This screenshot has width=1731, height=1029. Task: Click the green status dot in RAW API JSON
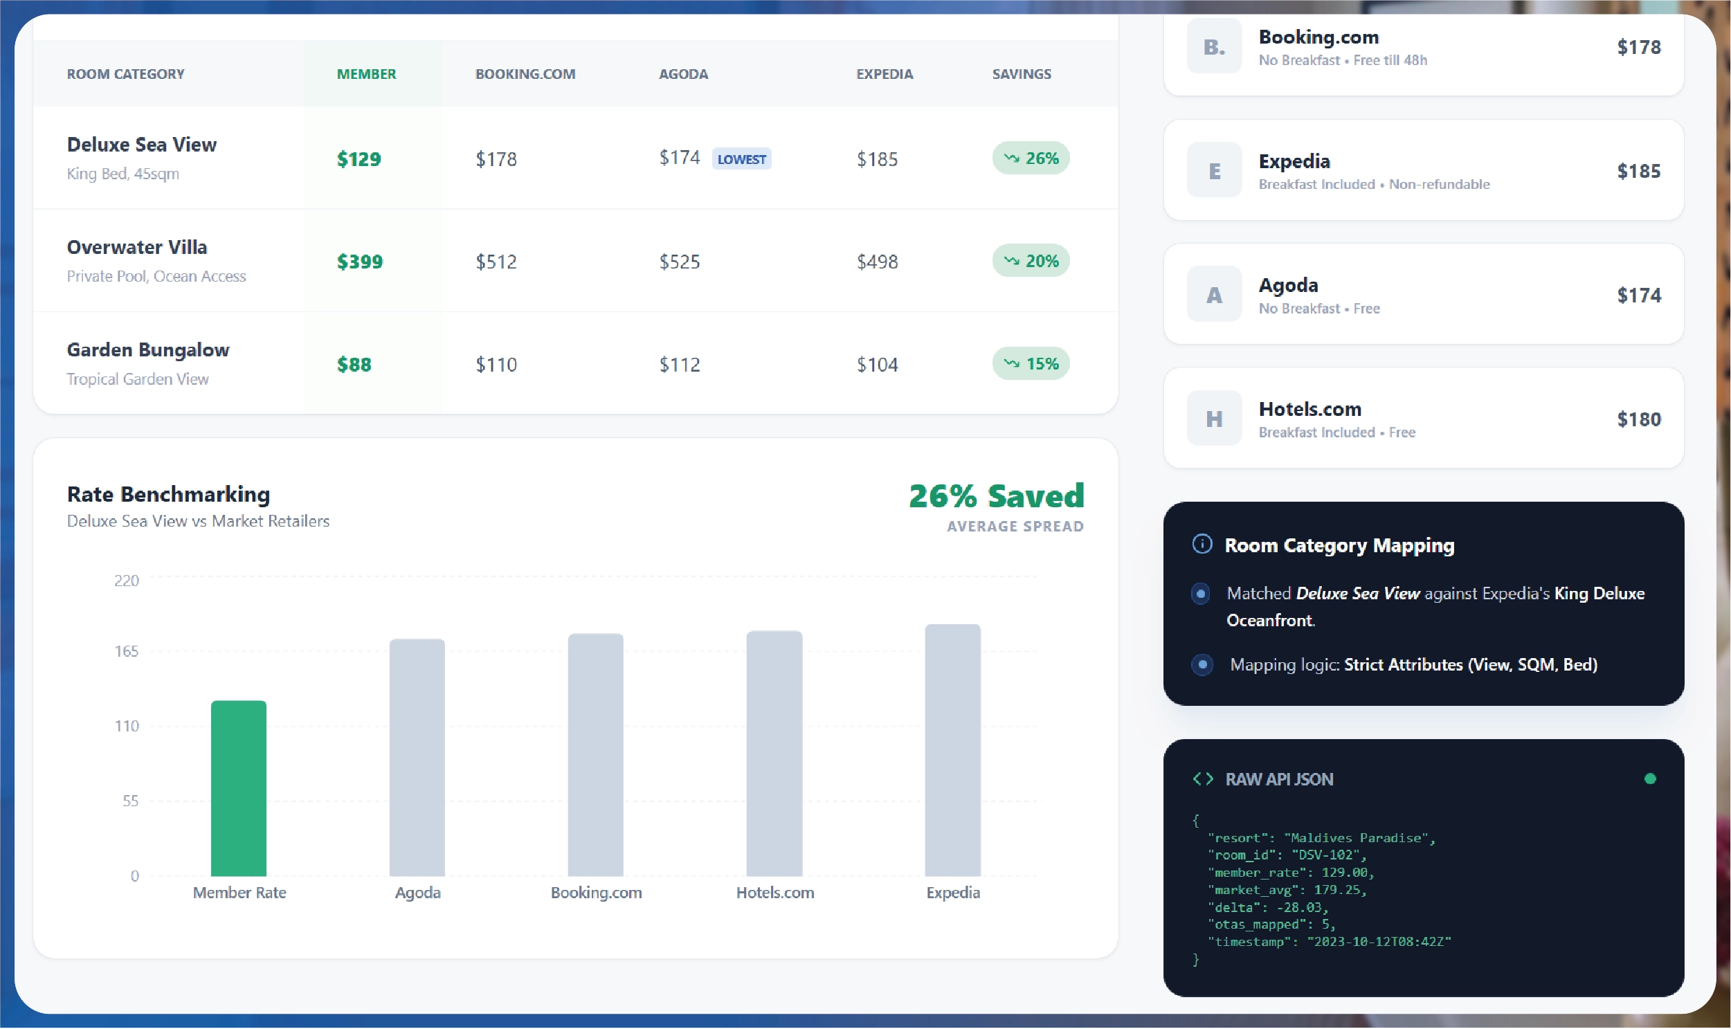[x=1650, y=779]
